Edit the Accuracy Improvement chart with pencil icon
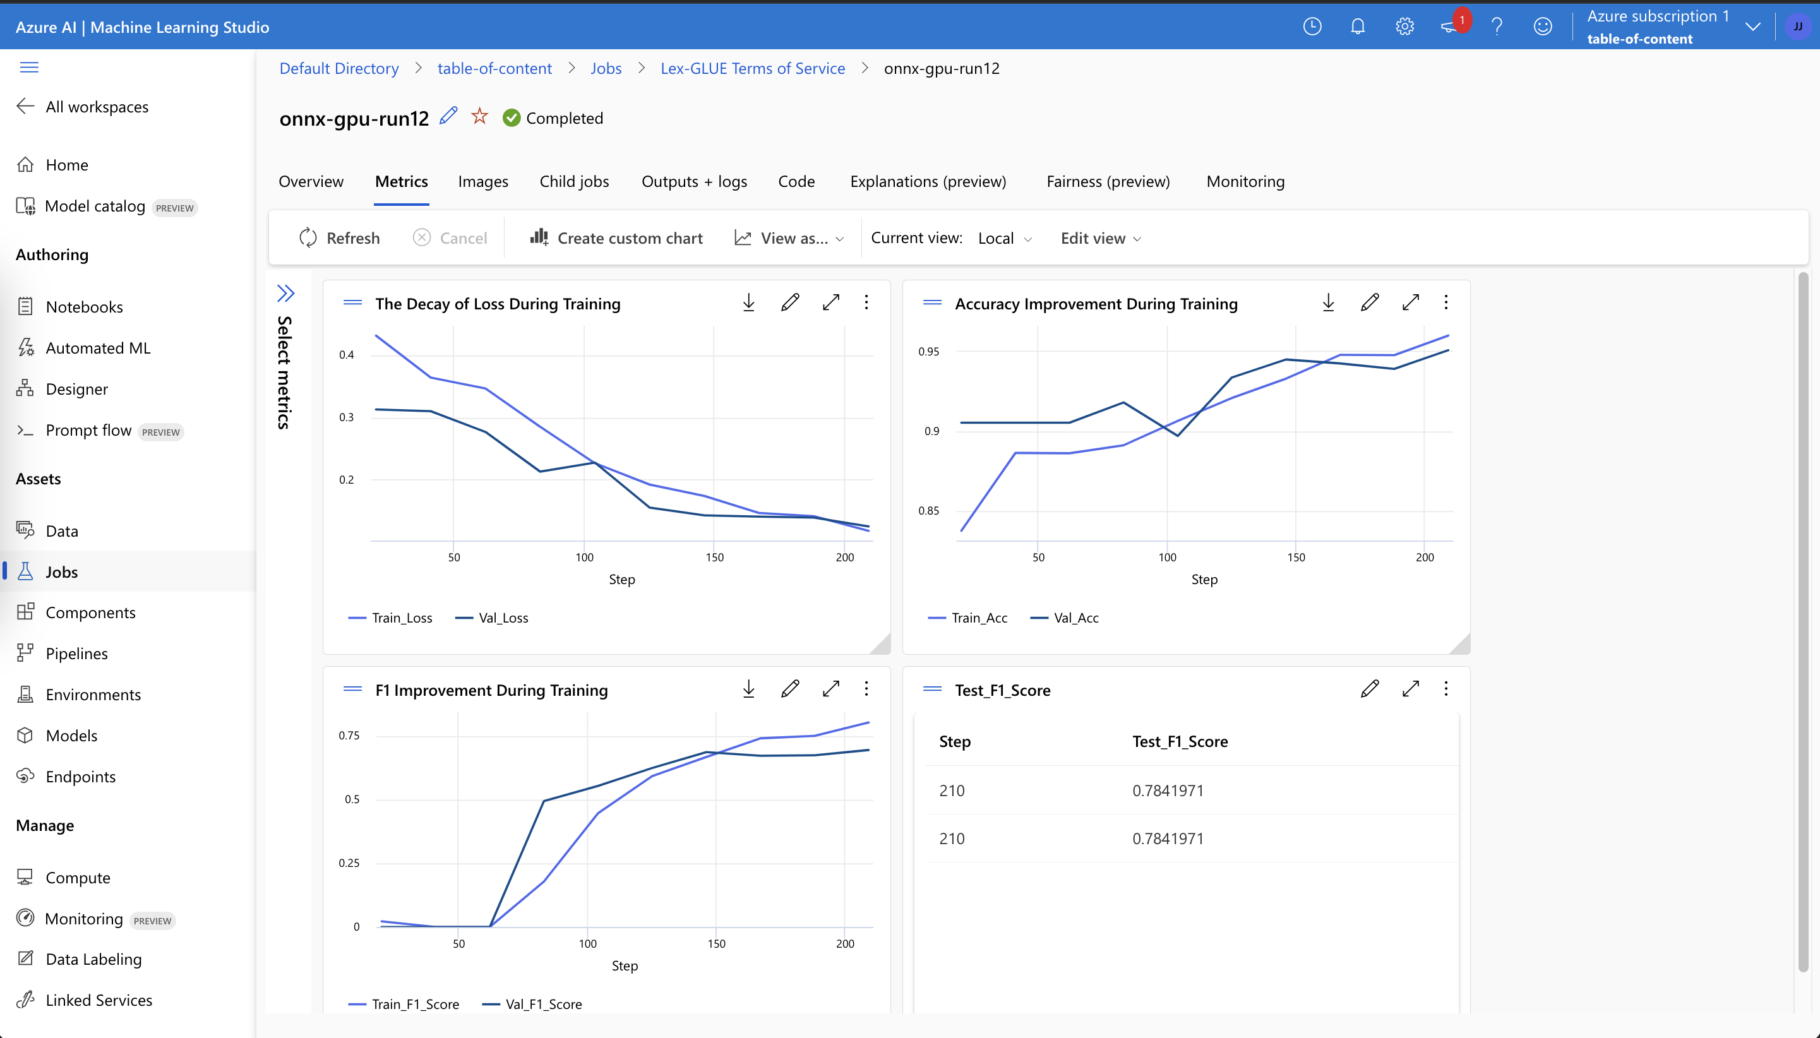This screenshot has height=1038, width=1820. pyautogui.click(x=1368, y=303)
